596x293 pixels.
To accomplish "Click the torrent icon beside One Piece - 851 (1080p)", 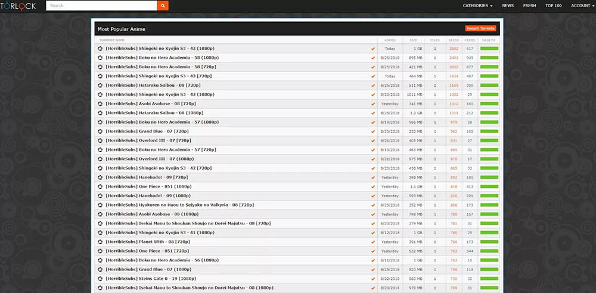I will coord(100,187).
